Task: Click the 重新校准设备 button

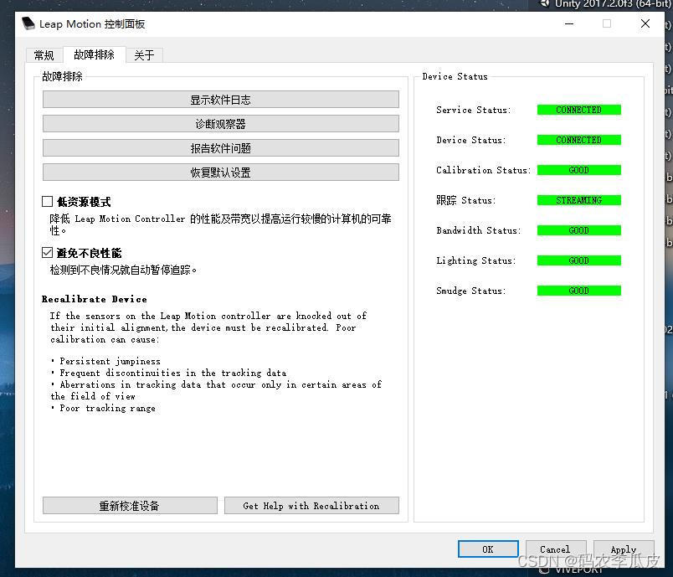Action: click(x=130, y=505)
